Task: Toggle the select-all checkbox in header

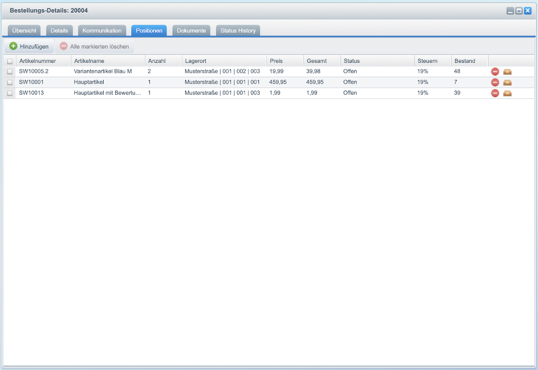Action: [10, 61]
